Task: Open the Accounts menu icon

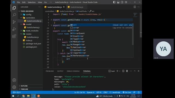Action: point(14,80)
